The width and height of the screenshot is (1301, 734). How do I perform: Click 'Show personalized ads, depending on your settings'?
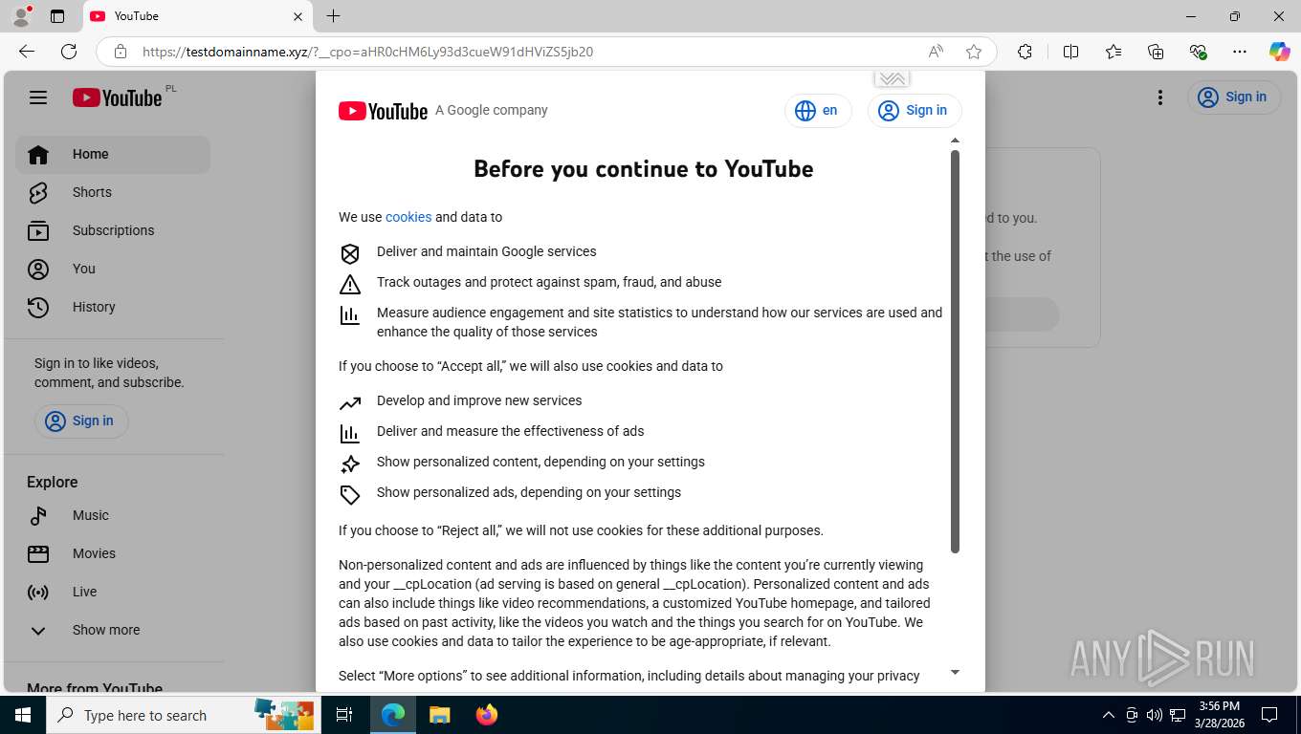(x=529, y=492)
